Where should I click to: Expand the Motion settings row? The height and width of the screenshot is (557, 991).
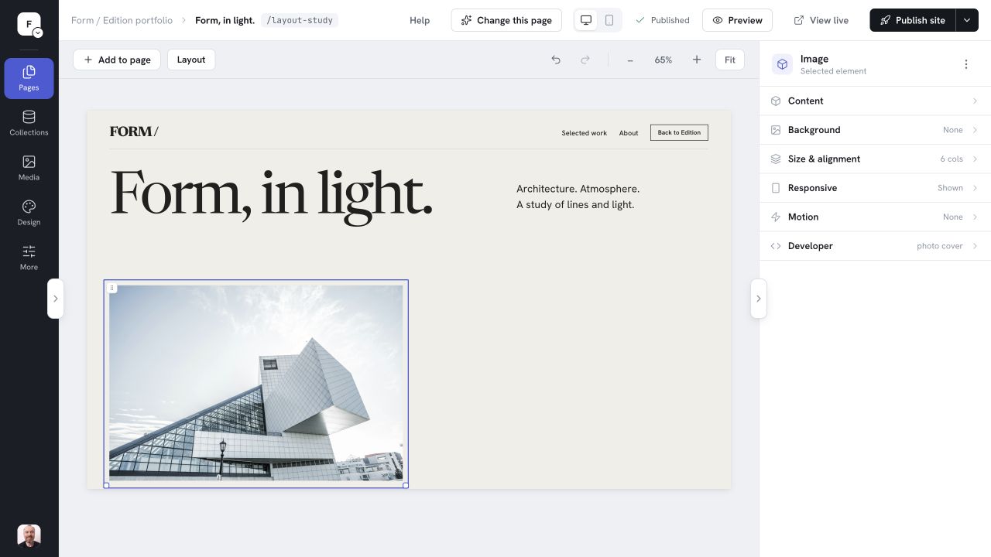875,217
